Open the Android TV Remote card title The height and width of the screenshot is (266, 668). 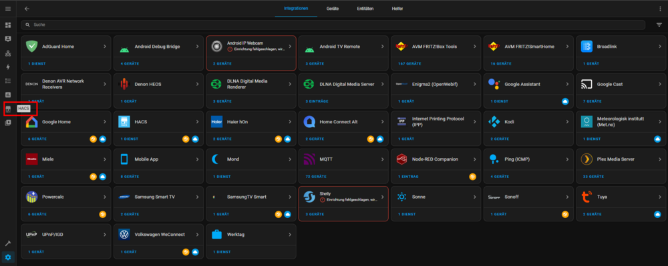340,46
